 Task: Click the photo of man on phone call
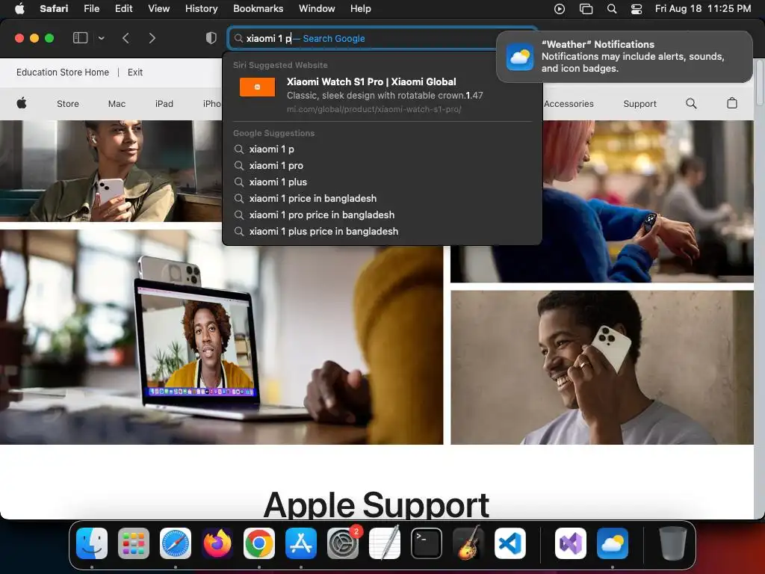pyautogui.click(x=602, y=367)
